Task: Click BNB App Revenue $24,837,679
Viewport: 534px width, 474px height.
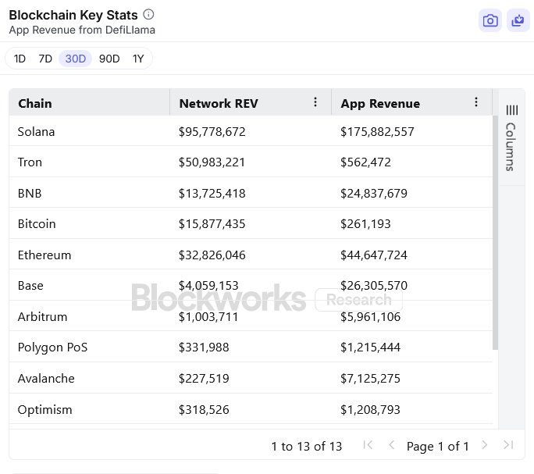Action: 374,194
